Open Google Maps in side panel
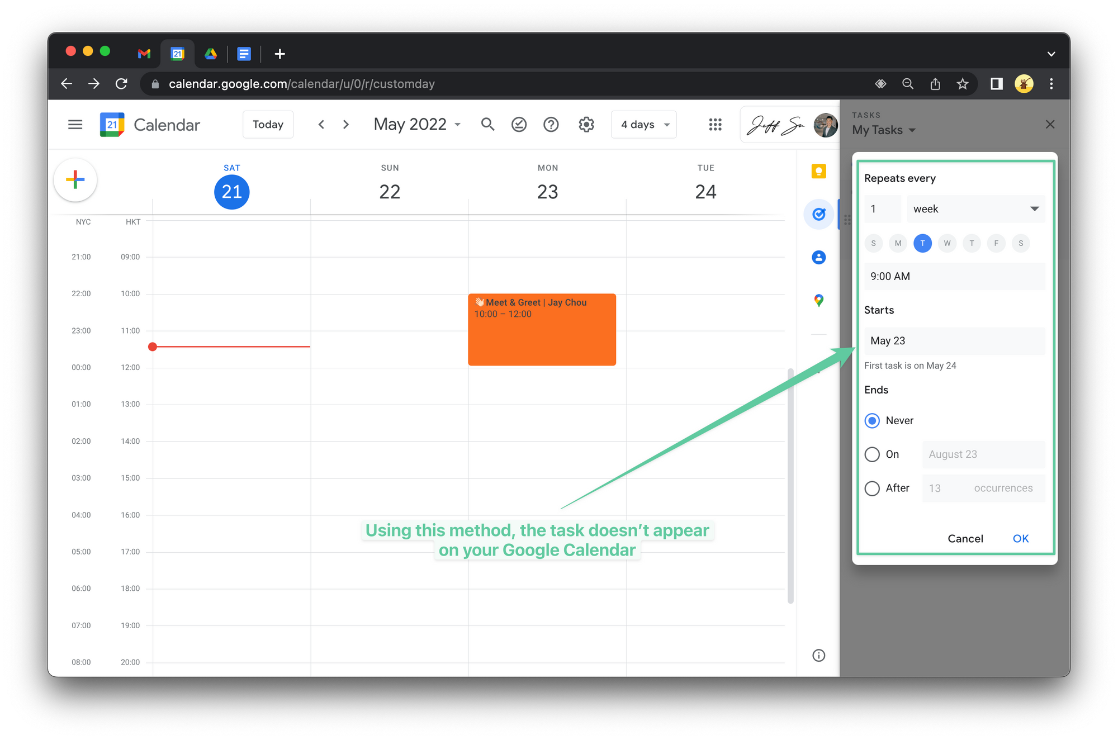This screenshot has width=1118, height=740. click(818, 300)
